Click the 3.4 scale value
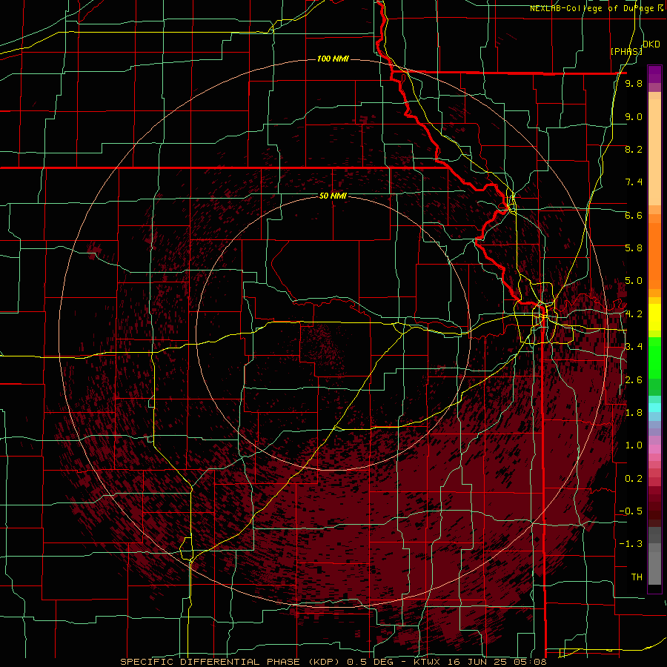This screenshot has height=667, width=667. (x=634, y=347)
